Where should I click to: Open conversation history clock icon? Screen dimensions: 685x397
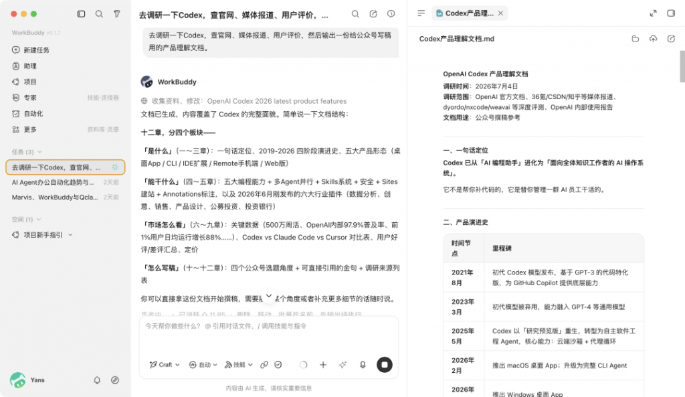(x=391, y=14)
